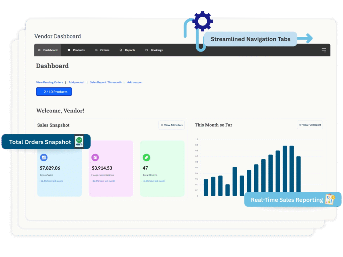Image resolution: width=343 pixels, height=257 pixels.
Task: Click the green checkmark phone icon
Action: point(79,142)
